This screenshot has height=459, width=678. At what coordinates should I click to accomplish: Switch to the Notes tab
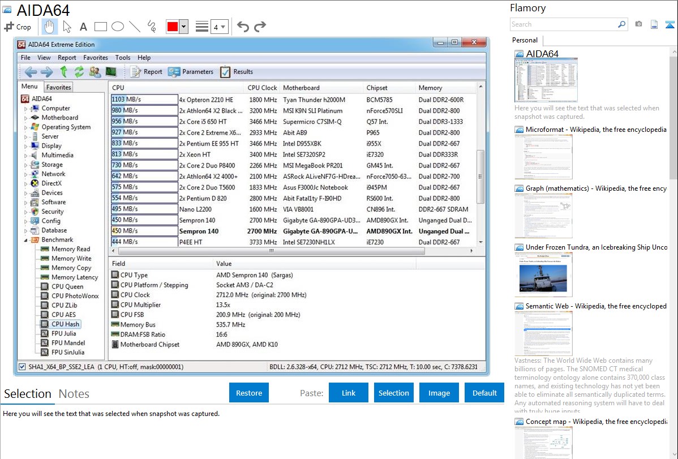pyautogui.click(x=74, y=394)
